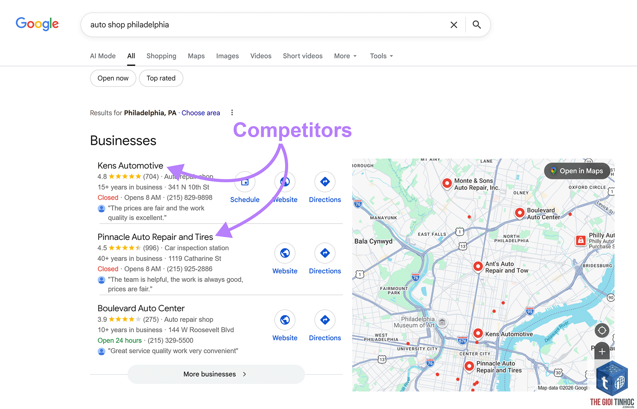
Task: Click the Choose area link
Action: tap(201, 113)
